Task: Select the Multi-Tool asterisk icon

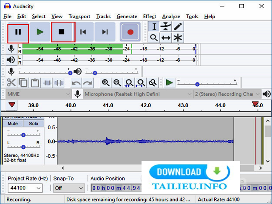Action: 178,37
